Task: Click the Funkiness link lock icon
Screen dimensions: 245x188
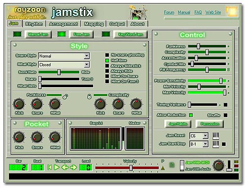Action: 65,96
